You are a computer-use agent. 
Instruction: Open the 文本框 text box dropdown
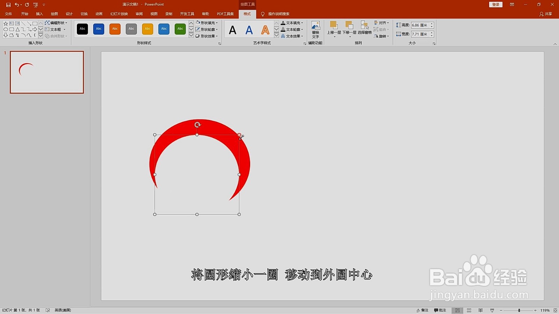click(55, 29)
